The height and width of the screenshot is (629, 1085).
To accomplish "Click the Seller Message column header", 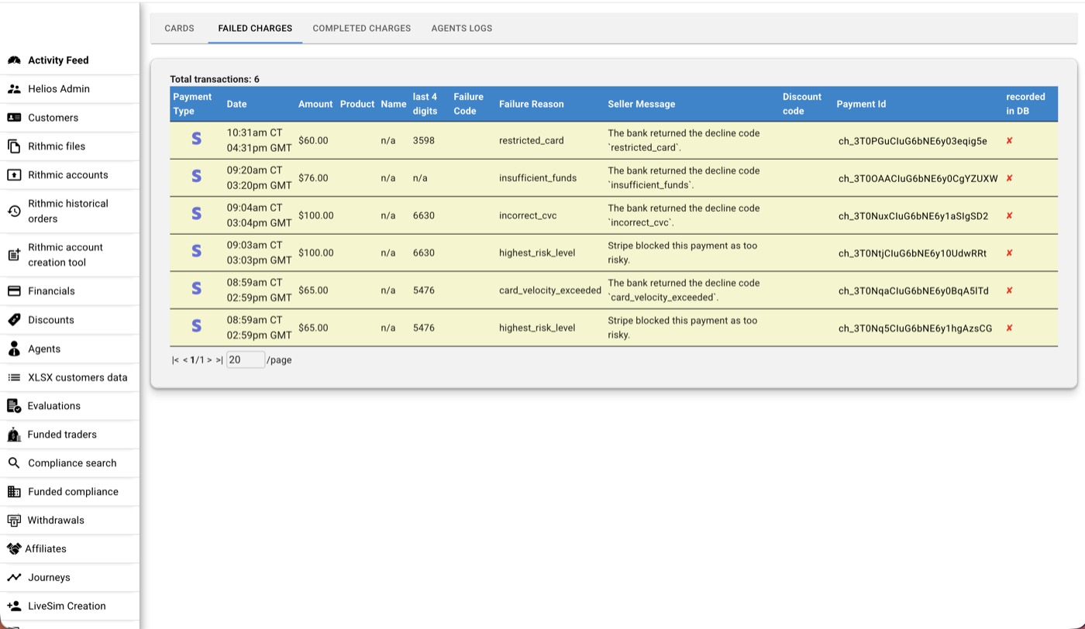I will tap(642, 104).
